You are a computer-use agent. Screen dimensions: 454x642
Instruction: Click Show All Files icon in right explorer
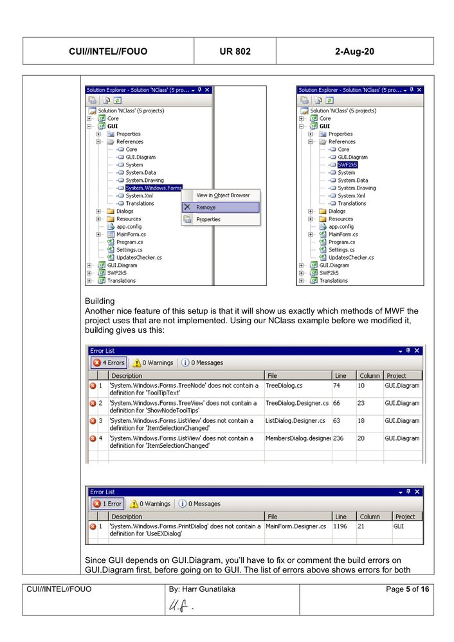coord(318,100)
